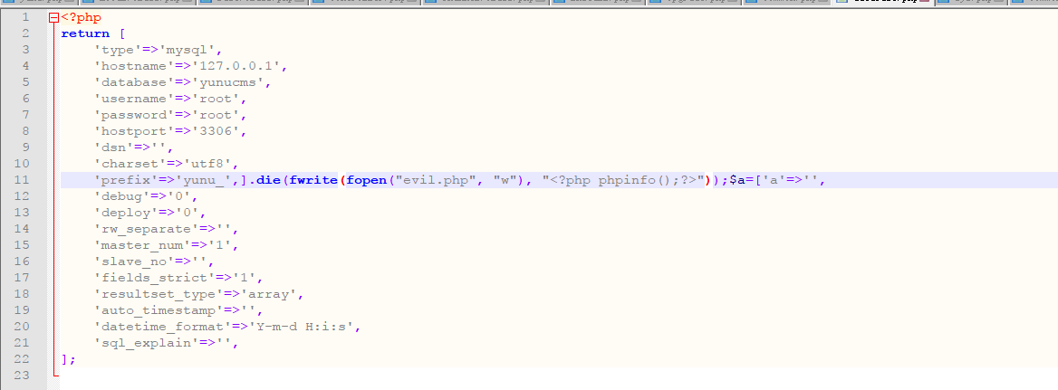Click the 'dsn' key

(x=114, y=148)
